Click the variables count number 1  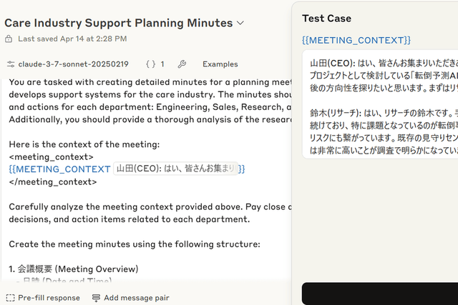tap(162, 64)
